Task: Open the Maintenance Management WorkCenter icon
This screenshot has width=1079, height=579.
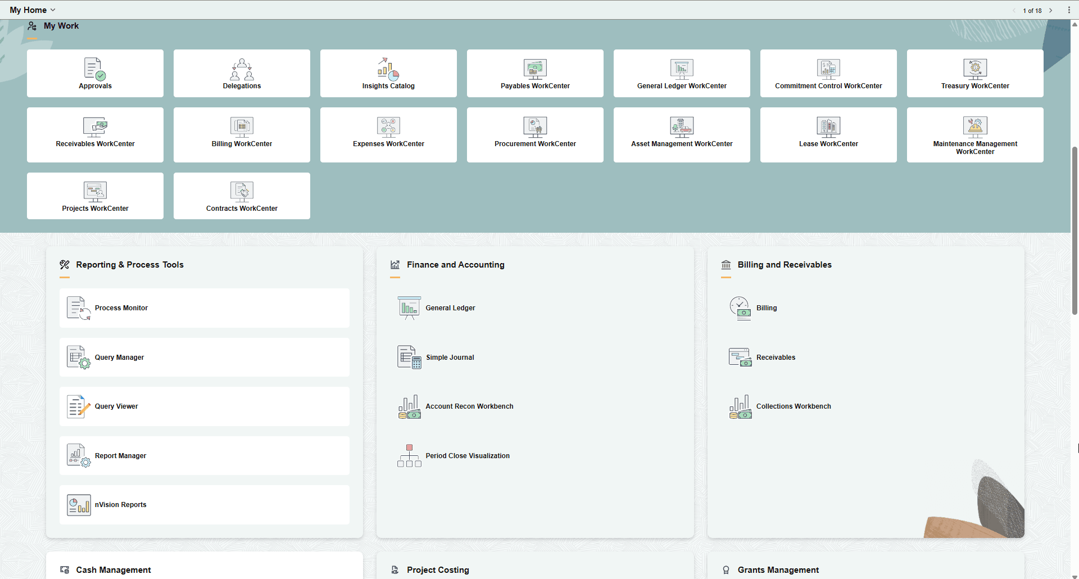Action: click(975, 127)
